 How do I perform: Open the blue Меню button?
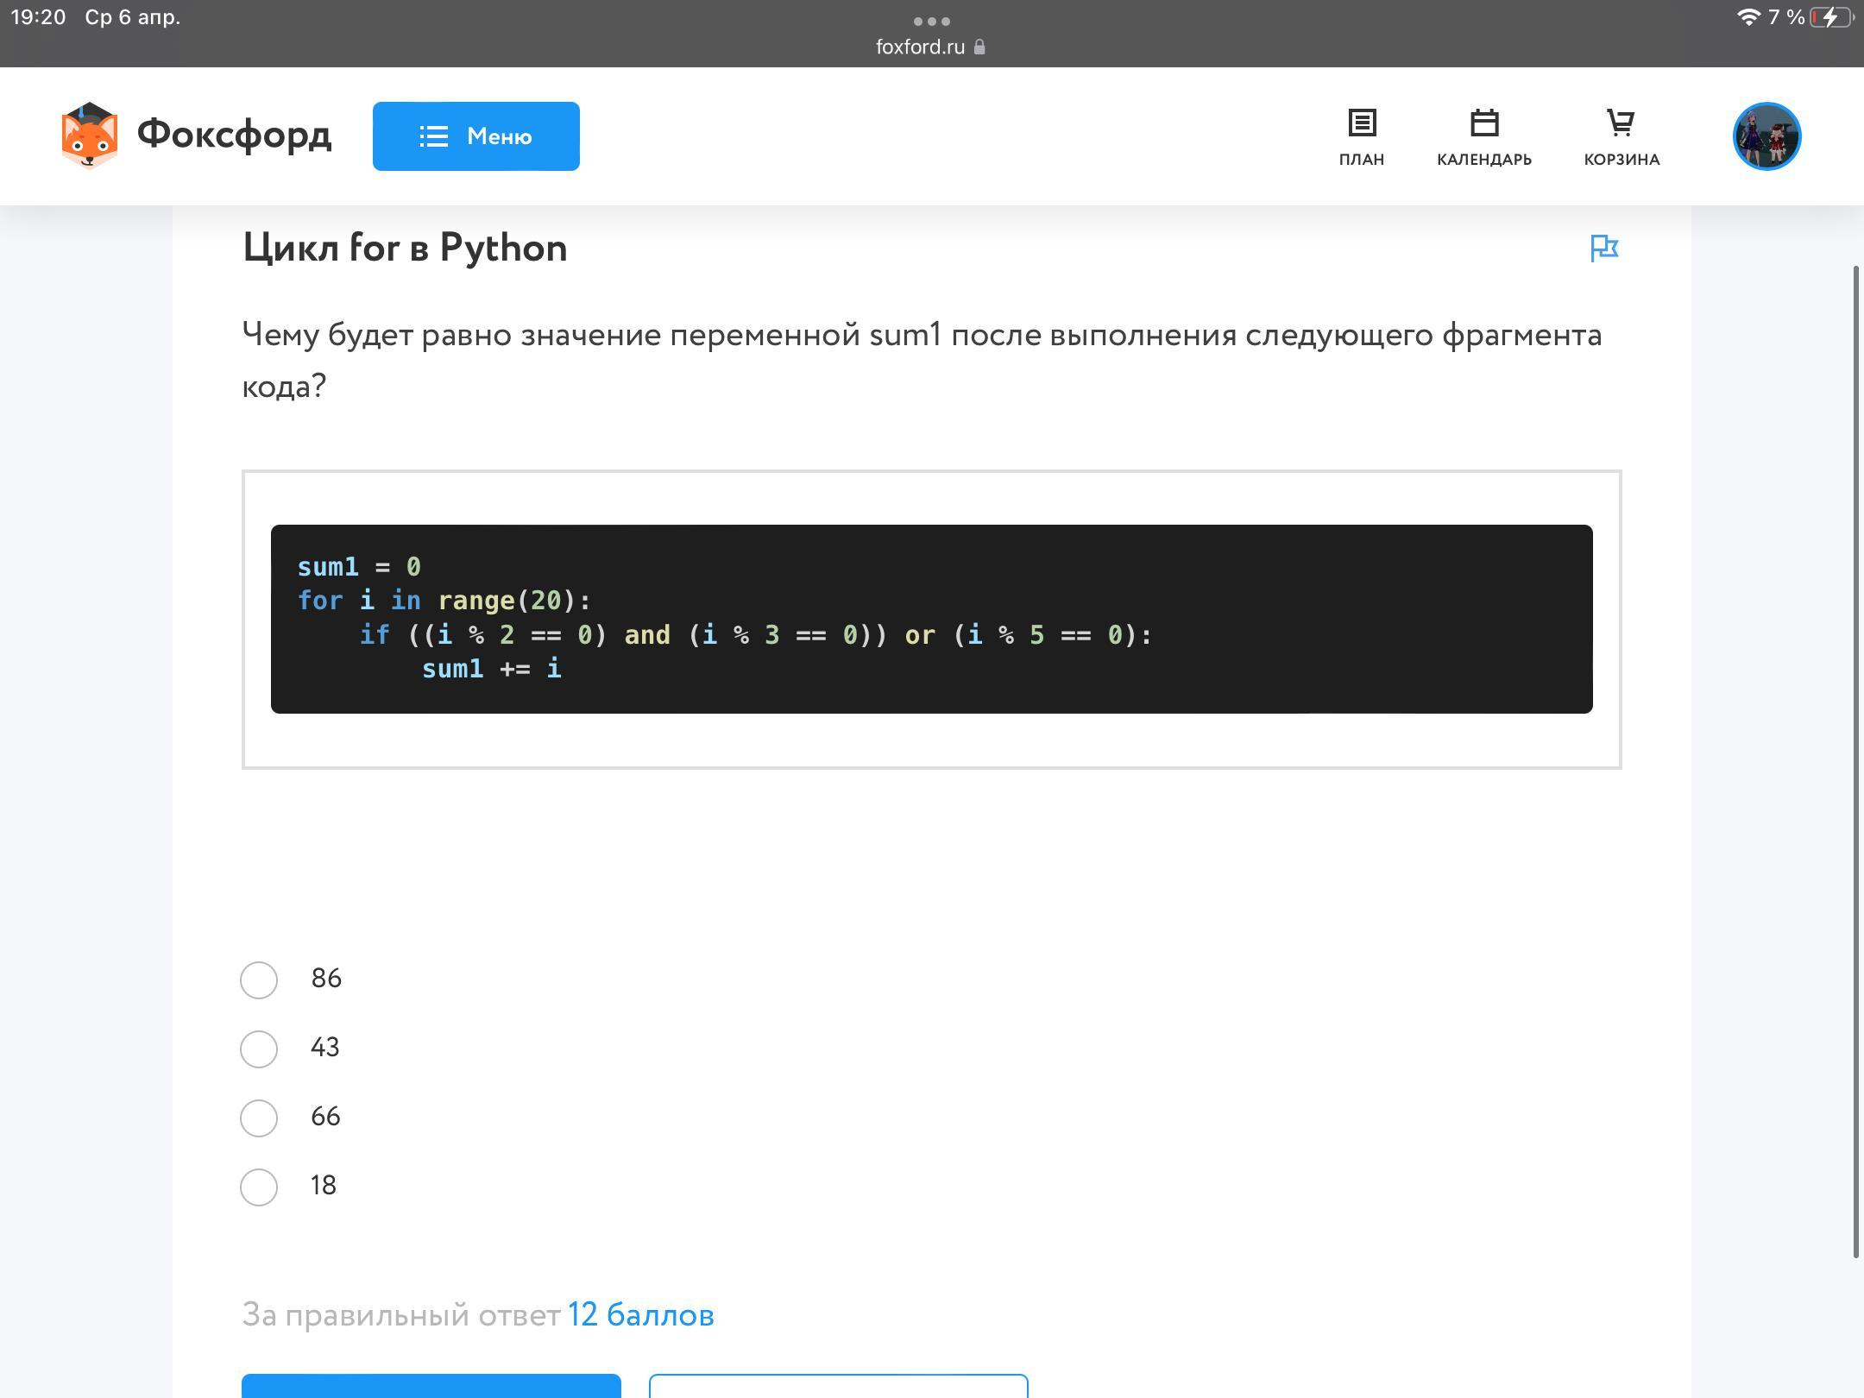click(476, 136)
